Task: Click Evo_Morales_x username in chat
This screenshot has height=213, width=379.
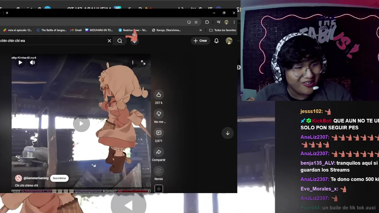Action: tap(319, 189)
